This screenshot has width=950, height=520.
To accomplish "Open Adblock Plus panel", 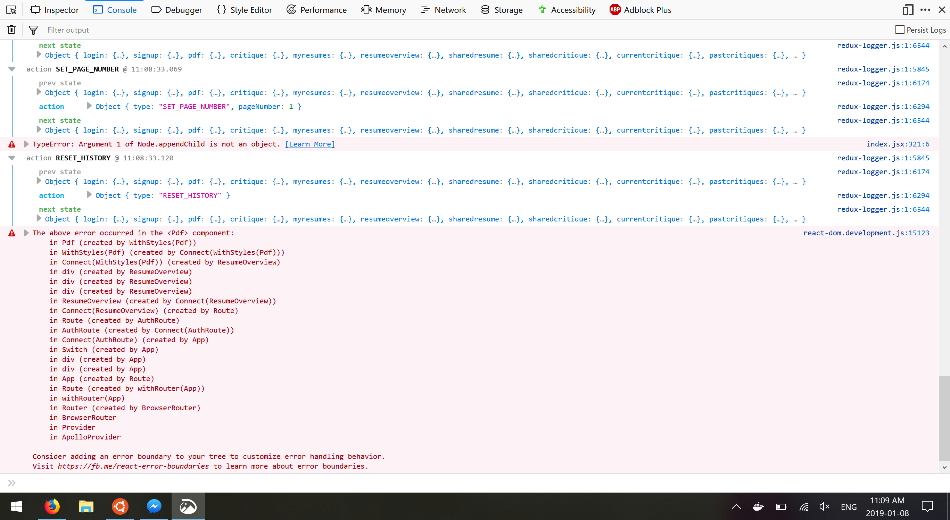I will pyautogui.click(x=640, y=10).
